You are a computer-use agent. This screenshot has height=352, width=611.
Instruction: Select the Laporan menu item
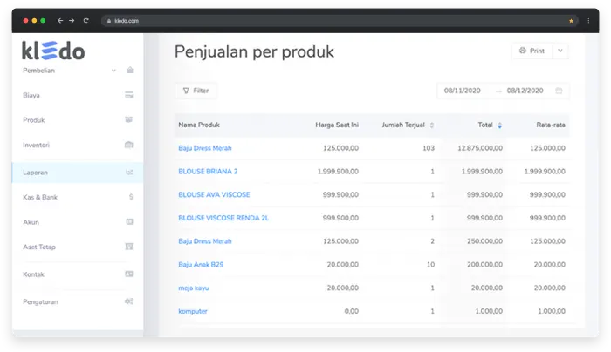[78, 173]
